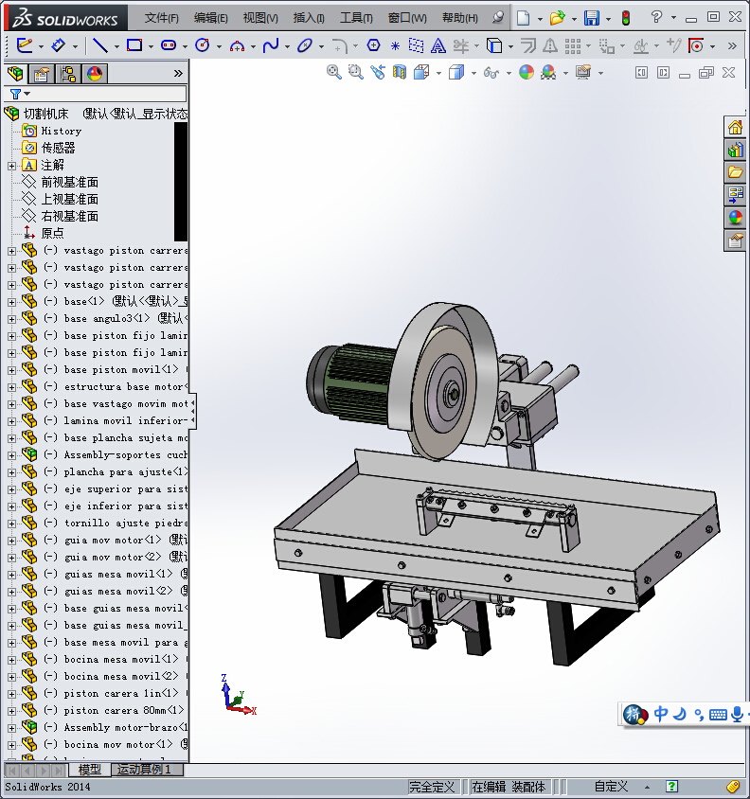Image resolution: width=750 pixels, height=799 pixels.
Task: Open the Line tool dropdown arrow
Action: [x=116, y=46]
